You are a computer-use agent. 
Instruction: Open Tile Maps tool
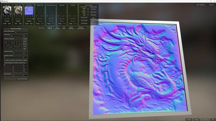tap(64, 28)
